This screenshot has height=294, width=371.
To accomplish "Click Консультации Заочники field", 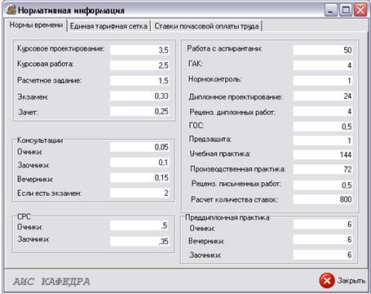I will point(139,163).
